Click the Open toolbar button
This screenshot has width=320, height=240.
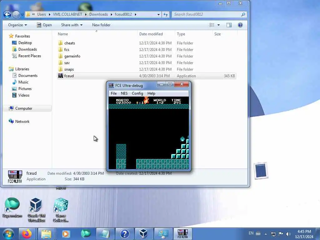coord(44,25)
